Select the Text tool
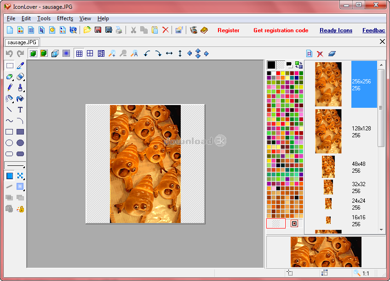This screenshot has height=281, width=390. point(20,110)
